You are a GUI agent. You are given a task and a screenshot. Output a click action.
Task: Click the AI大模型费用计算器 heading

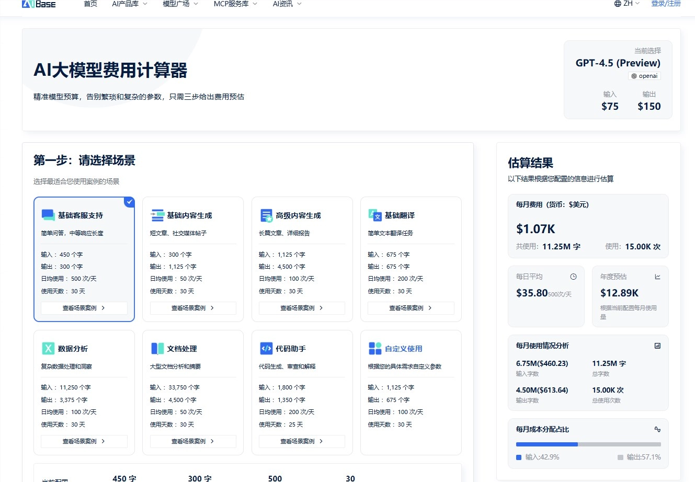pos(110,70)
